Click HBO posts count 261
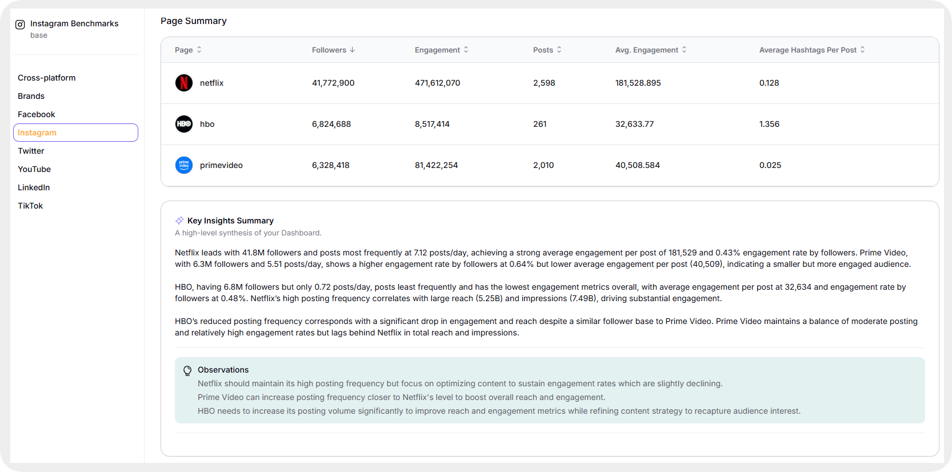Screen dimensions: 952x472 tap(540, 124)
